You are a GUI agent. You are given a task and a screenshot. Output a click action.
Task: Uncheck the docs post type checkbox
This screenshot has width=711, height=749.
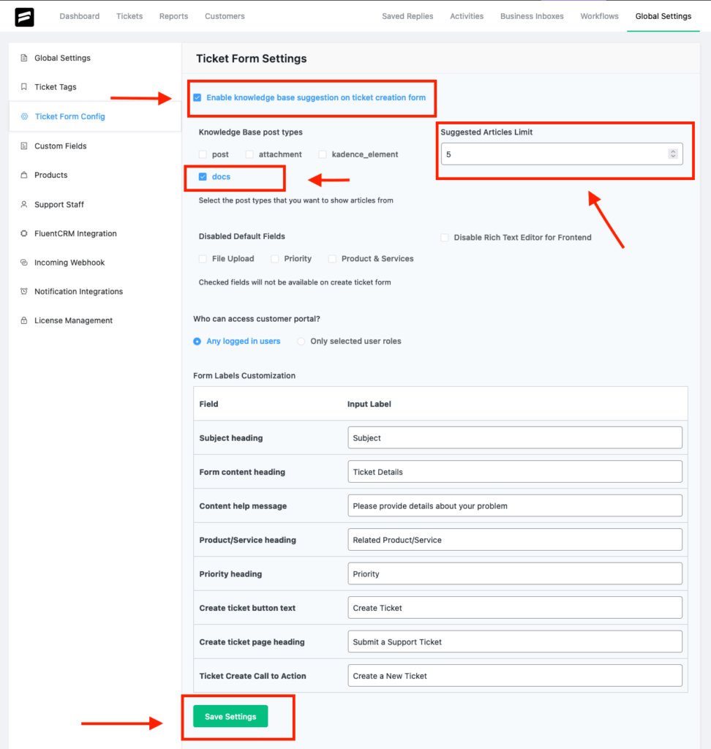click(203, 177)
